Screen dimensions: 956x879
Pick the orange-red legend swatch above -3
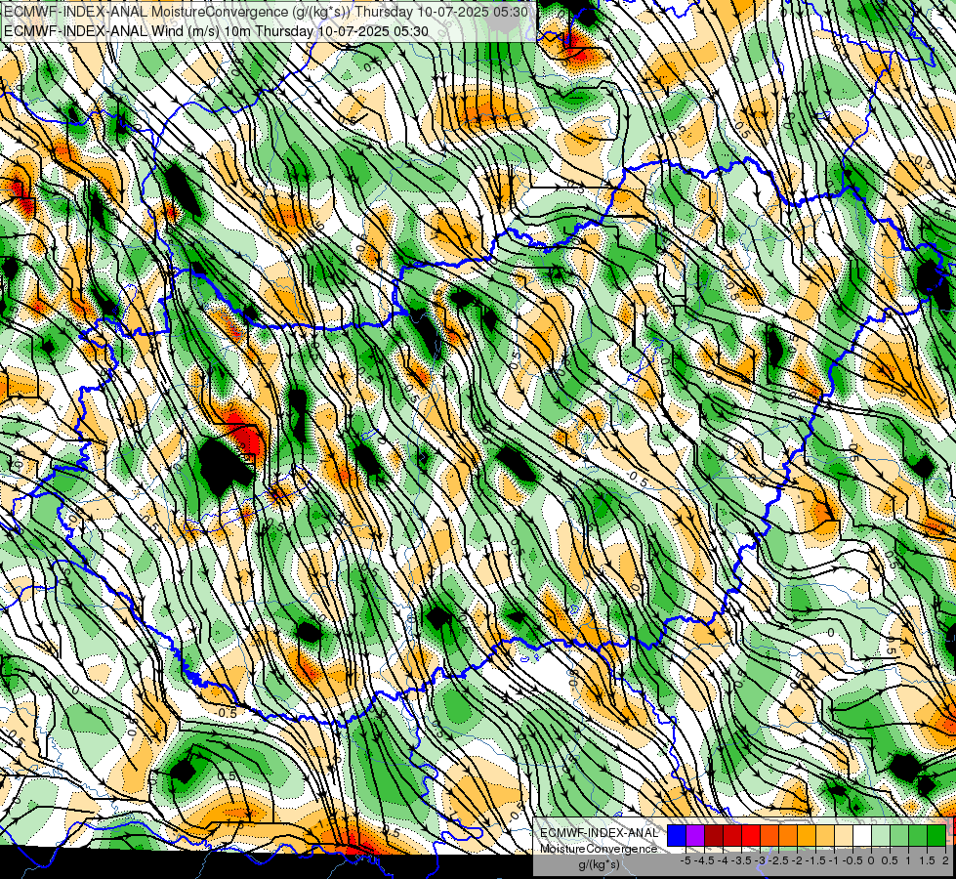pos(769,835)
